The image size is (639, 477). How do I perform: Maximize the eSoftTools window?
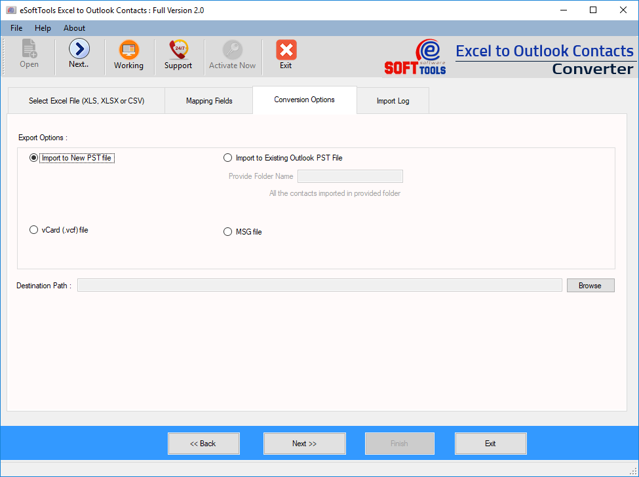click(x=593, y=10)
